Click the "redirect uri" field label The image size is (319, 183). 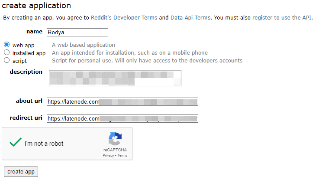pos(26,118)
